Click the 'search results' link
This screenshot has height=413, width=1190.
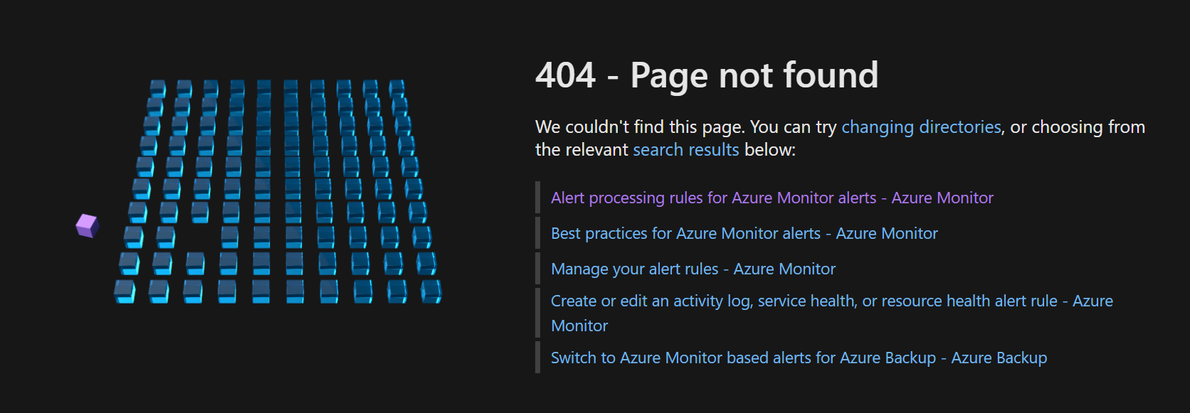pyautogui.click(x=685, y=150)
